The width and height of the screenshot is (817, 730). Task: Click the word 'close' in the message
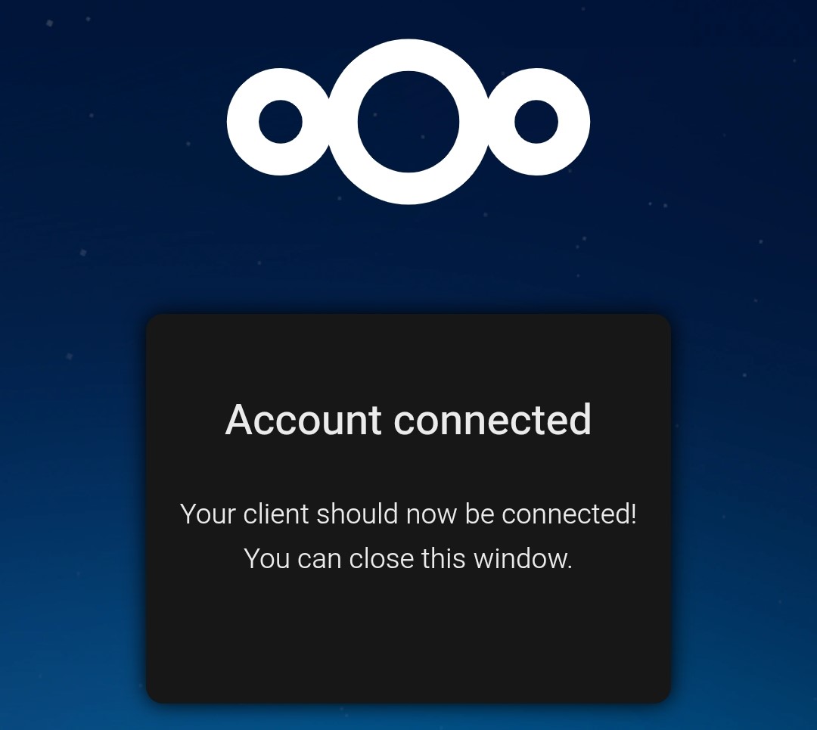[381, 558]
